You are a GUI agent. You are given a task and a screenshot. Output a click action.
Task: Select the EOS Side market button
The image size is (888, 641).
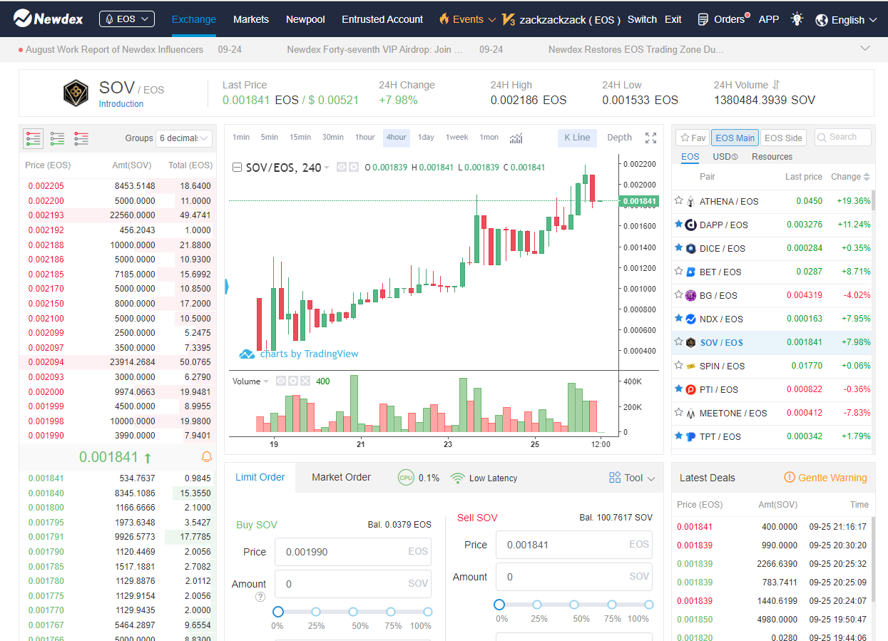[x=783, y=138]
